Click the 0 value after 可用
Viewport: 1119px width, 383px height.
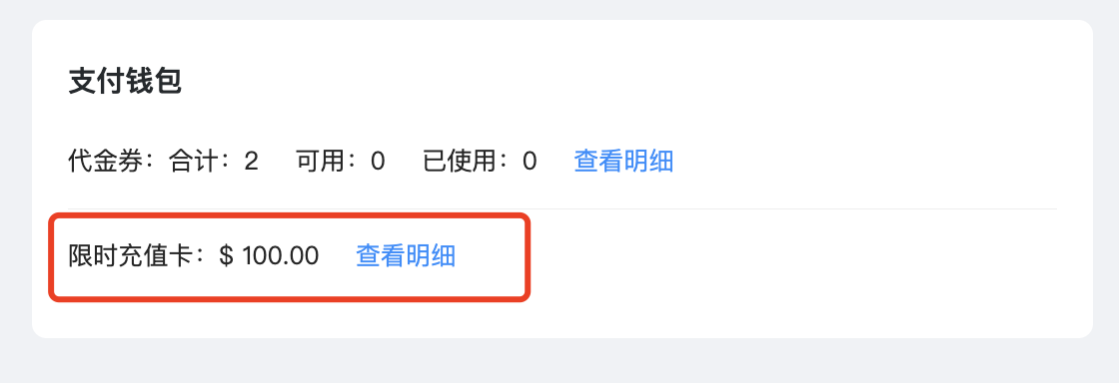click(x=378, y=162)
